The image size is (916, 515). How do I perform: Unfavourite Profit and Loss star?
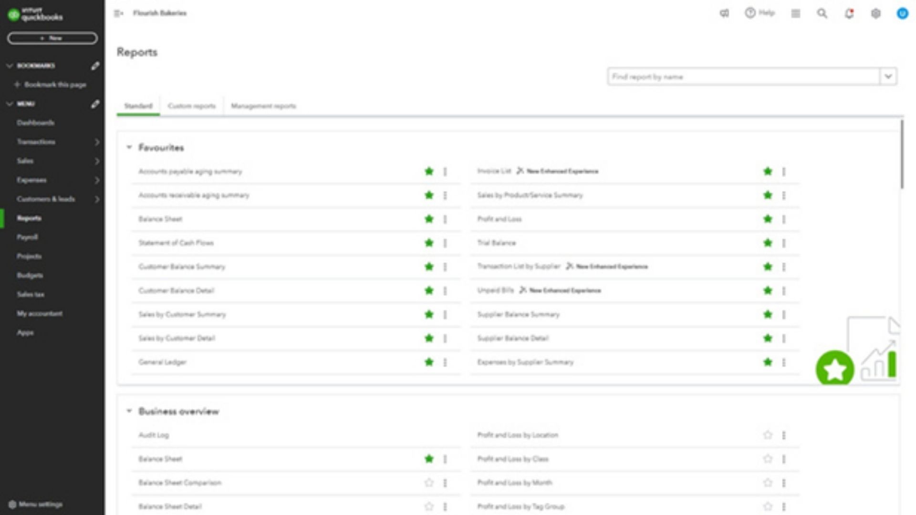click(x=768, y=219)
